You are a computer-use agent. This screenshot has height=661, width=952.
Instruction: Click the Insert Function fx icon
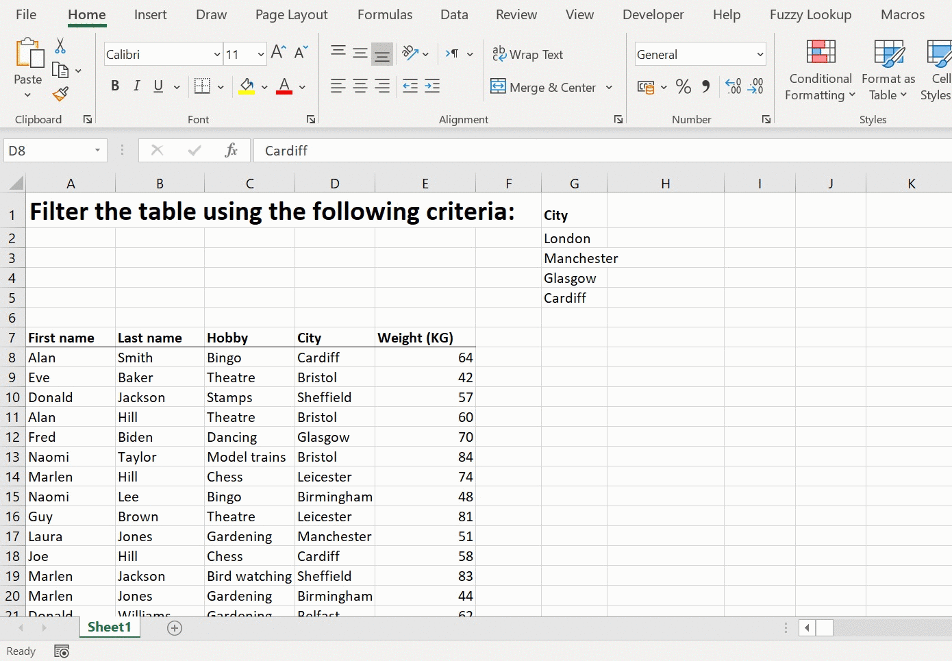click(231, 151)
